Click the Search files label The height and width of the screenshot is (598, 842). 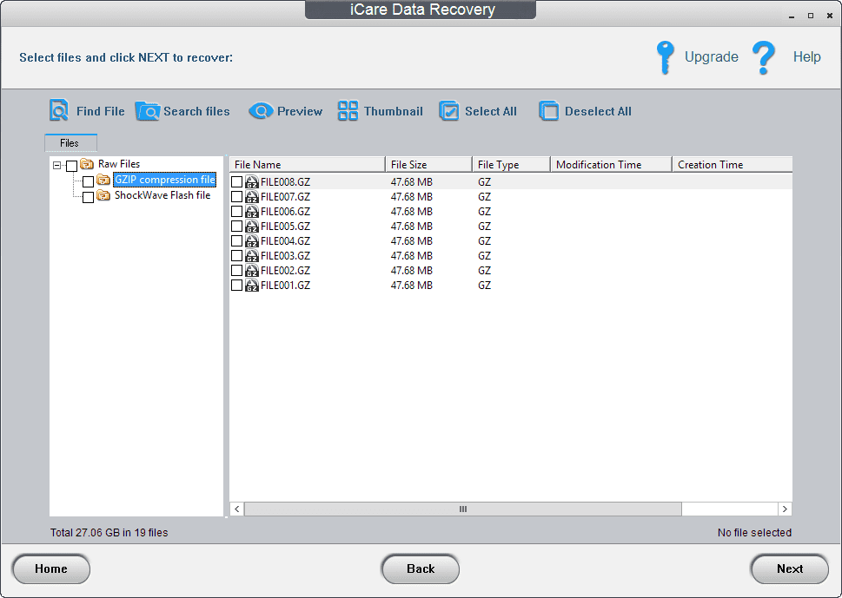(x=196, y=111)
